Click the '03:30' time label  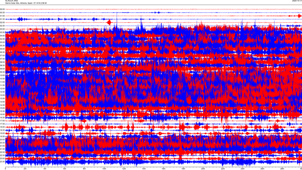tap(3, 32)
